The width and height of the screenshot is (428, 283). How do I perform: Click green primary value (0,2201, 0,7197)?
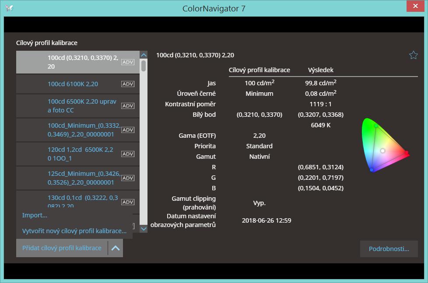click(320, 178)
